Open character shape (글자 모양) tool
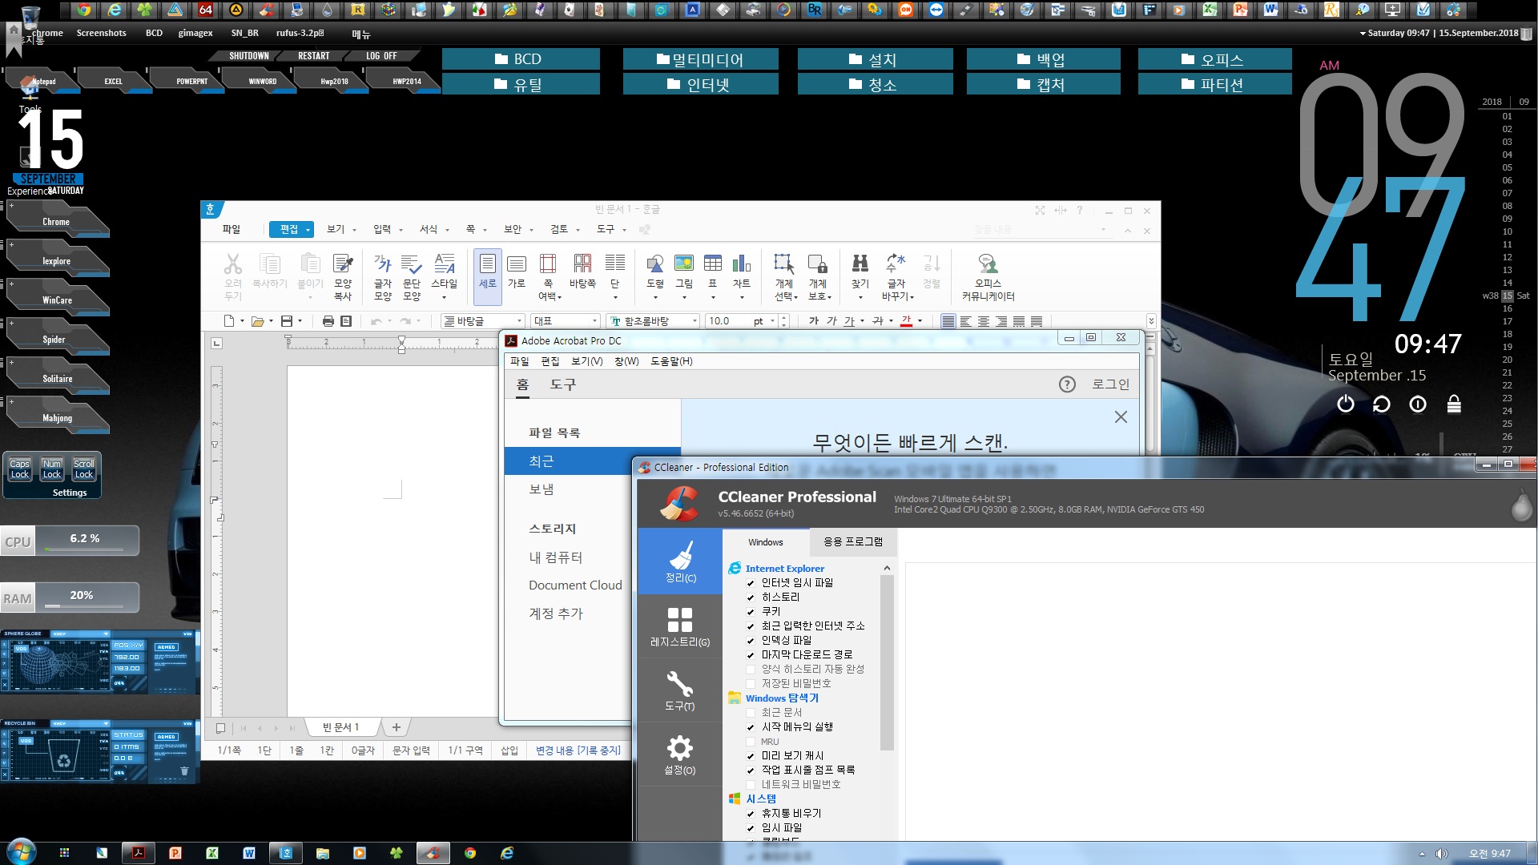Screen dimensions: 1538x865 (x=383, y=276)
